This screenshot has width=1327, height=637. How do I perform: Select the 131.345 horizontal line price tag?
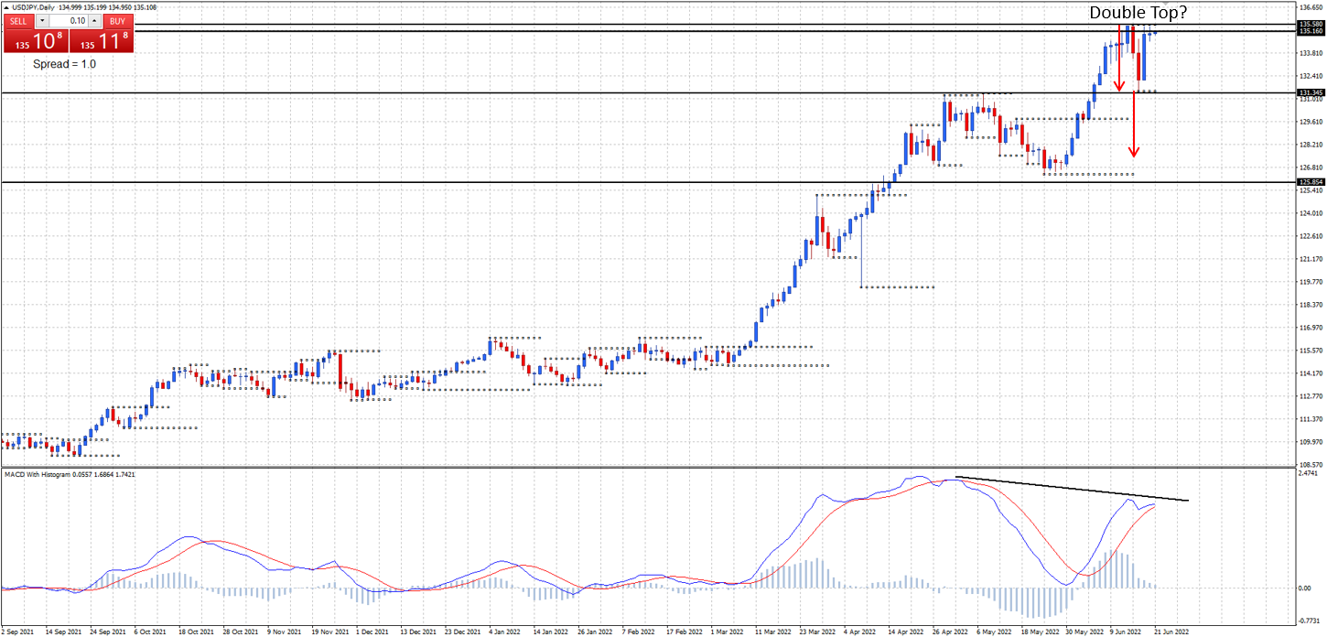coord(1311,92)
